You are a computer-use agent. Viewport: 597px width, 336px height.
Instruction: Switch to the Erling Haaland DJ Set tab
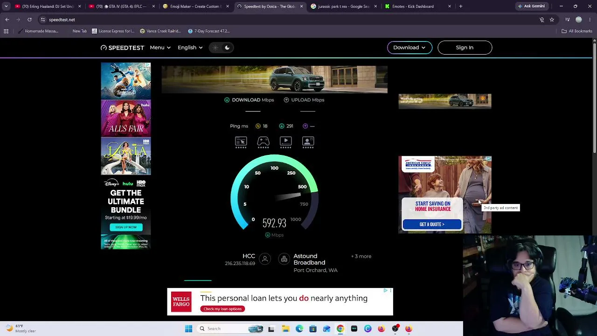pos(49,7)
